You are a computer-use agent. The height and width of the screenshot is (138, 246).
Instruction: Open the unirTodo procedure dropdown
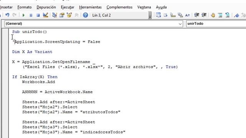pos(216,24)
